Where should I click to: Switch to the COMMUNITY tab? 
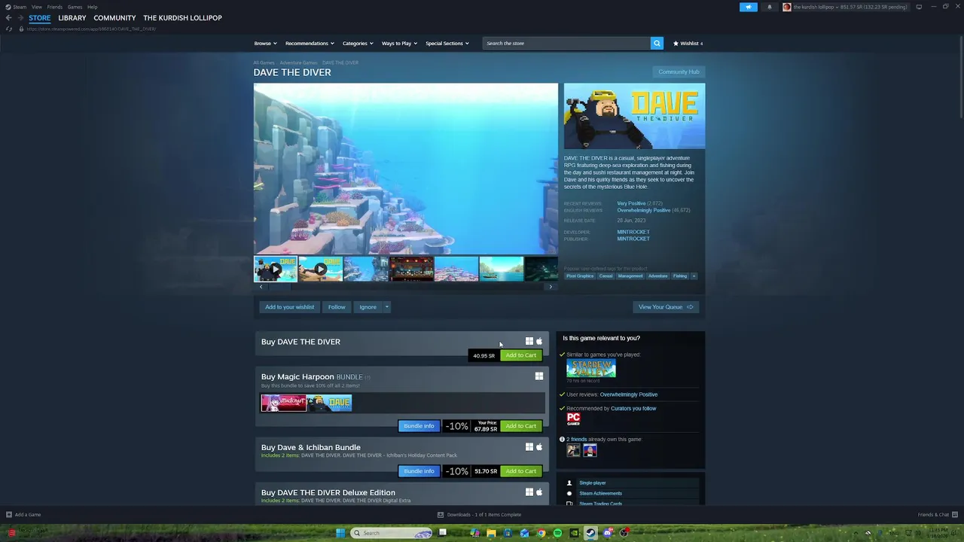coord(114,18)
